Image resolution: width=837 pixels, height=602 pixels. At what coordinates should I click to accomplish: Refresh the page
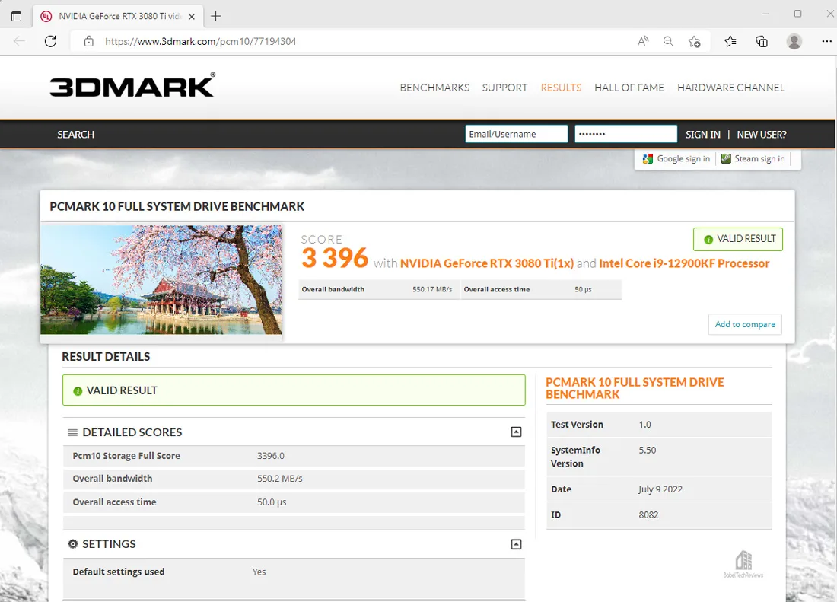click(51, 41)
